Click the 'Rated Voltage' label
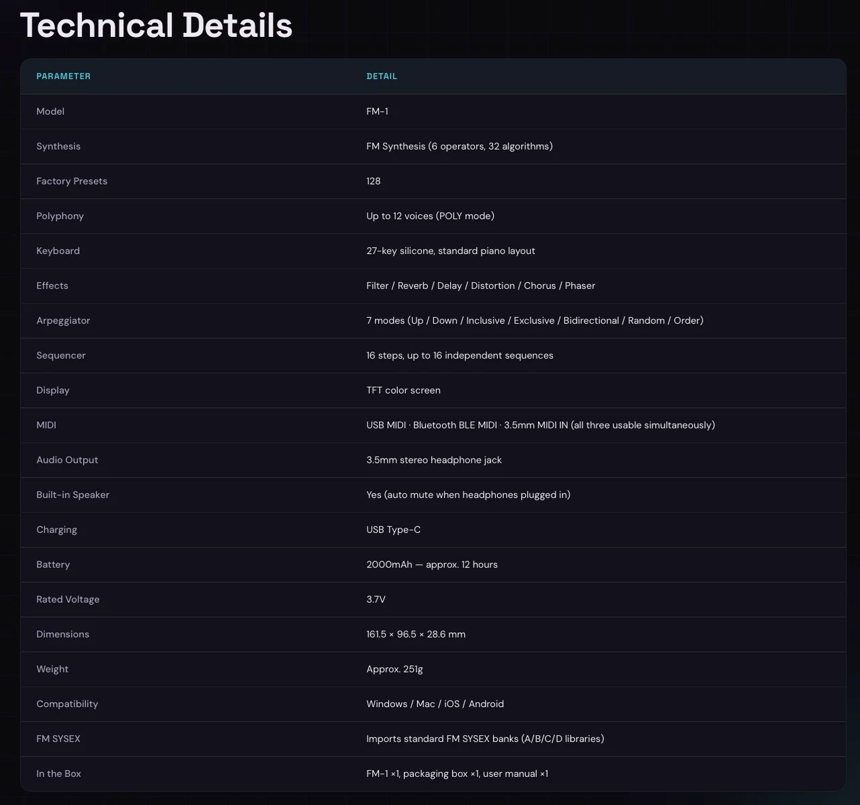 (68, 600)
